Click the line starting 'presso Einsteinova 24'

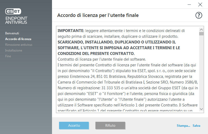point(125,76)
